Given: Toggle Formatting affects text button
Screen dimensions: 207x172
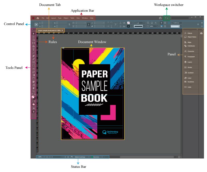Looking at the screenshot, I should tap(35, 101).
